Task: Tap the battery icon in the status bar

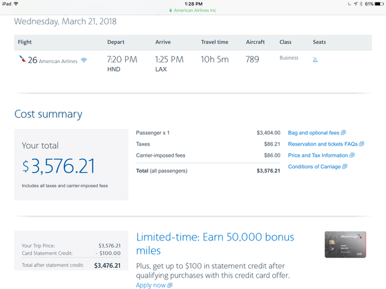Action: [379, 4]
